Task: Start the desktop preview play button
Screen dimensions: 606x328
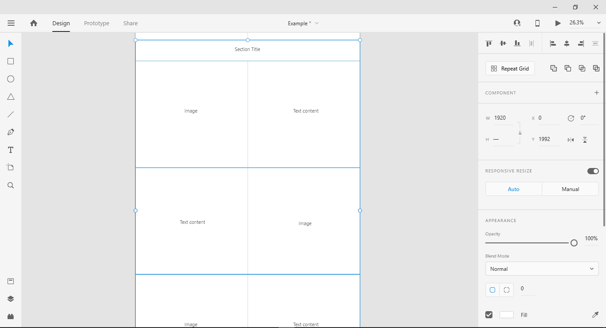Action: pyautogui.click(x=558, y=23)
